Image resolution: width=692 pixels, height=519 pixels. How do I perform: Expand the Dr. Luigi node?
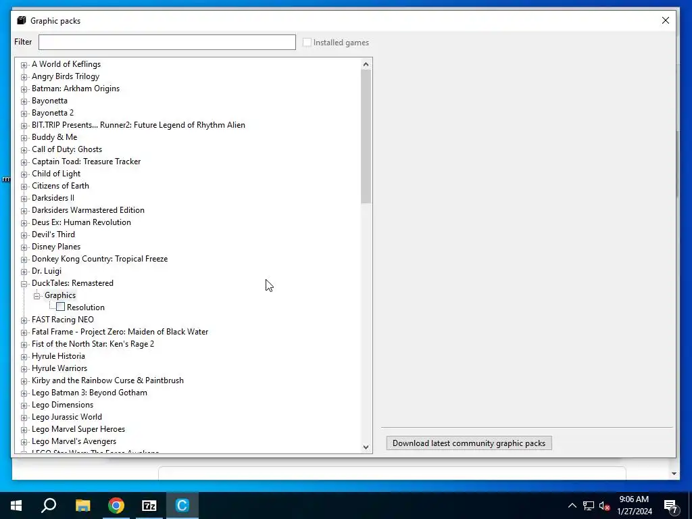pyautogui.click(x=24, y=272)
